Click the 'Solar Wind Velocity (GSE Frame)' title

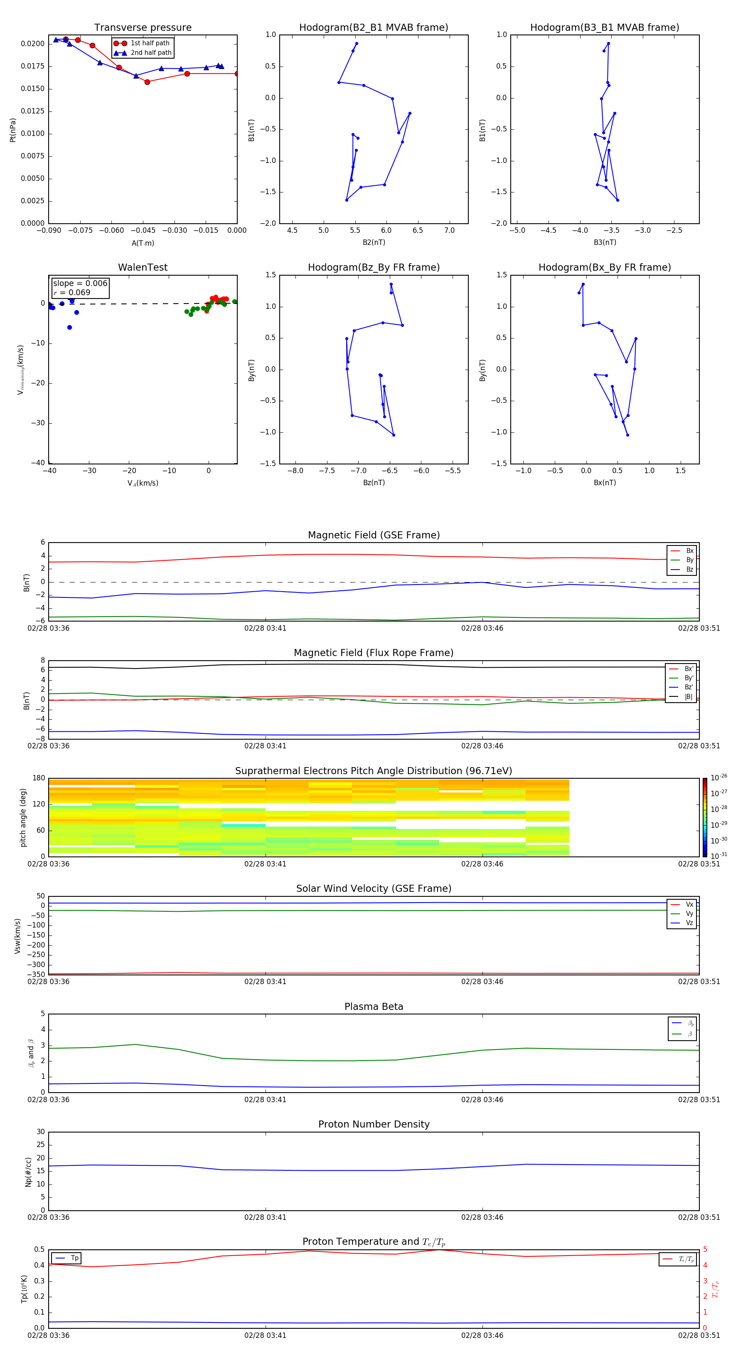(x=374, y=888)
